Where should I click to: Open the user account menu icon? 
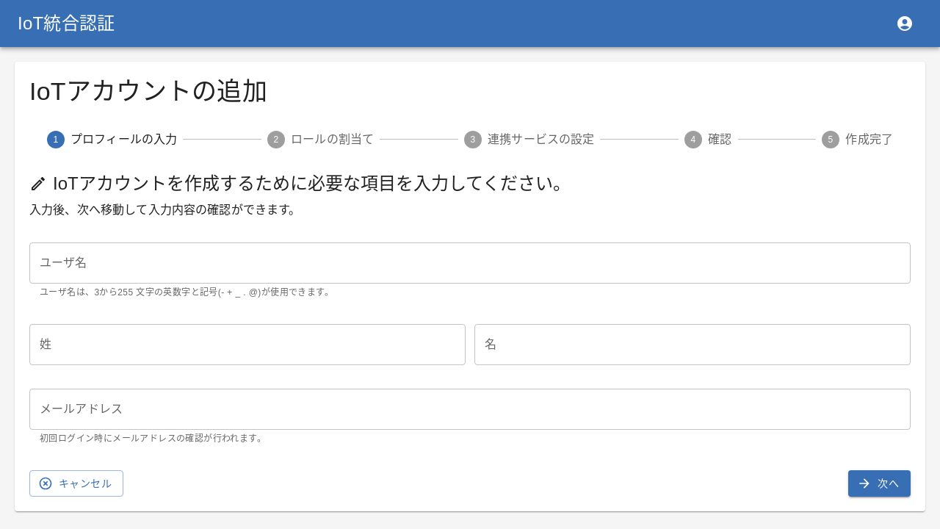(905, 24)
